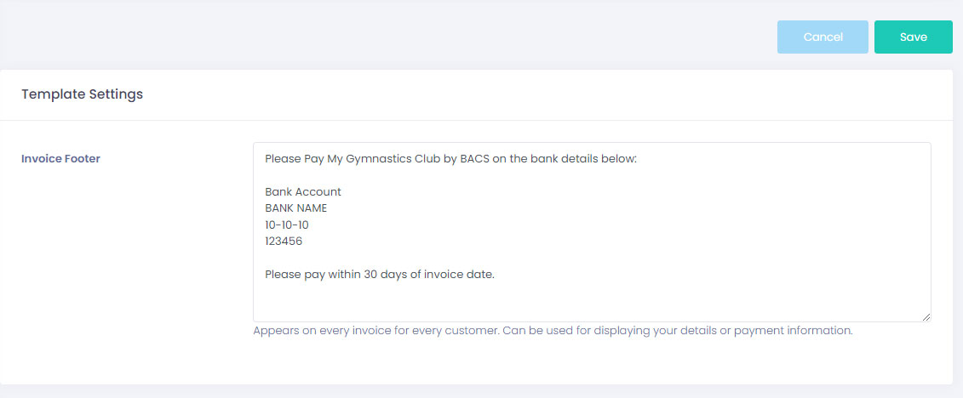963x398 pixels.
Task: Place cursor on the "BANK NAME" line
Action: [295, 208]
